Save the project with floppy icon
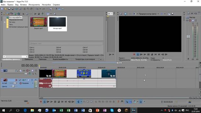Screen dimensions: 201x113 9,9
